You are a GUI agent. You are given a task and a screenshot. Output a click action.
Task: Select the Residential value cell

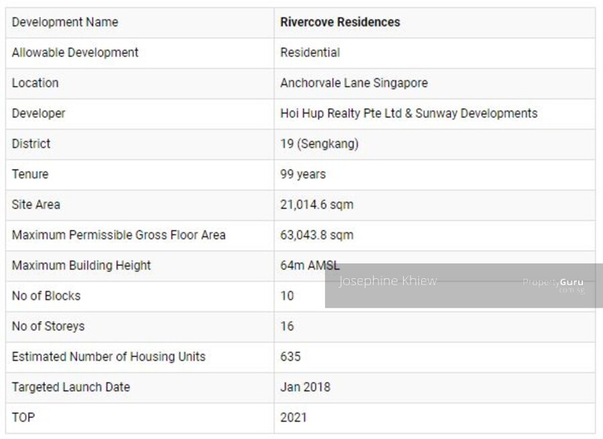click(x=310, y=52)
